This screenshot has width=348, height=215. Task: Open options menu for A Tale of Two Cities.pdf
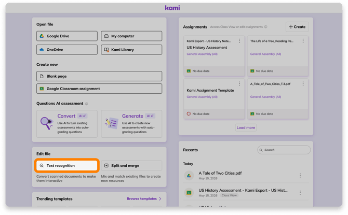coord(300,176)
